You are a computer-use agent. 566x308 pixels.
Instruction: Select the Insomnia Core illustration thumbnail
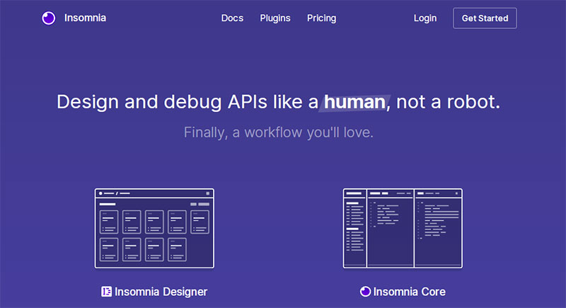403,228
